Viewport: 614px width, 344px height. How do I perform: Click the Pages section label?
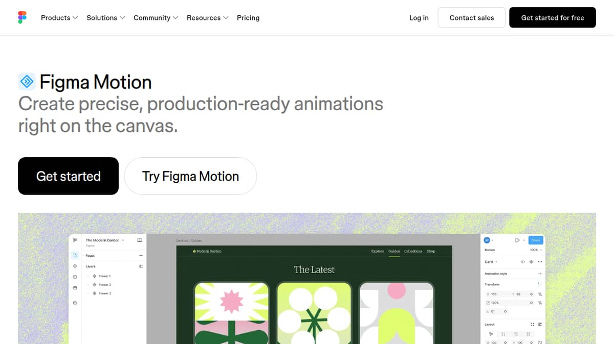90,256
